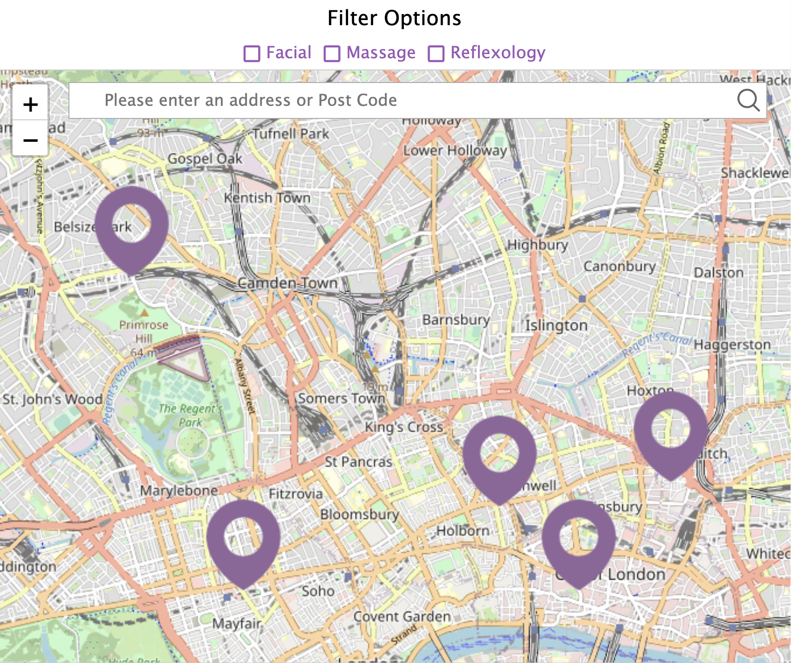This screenshot has height=663, width=791.
Task: Click the Facial label text
Action: pyautogui.click(x=289, y=53)
